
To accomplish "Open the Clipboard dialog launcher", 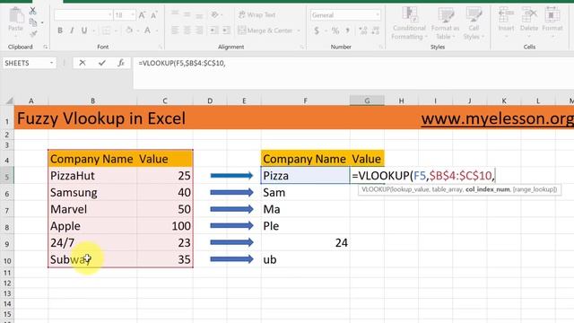I will point(46,47).
